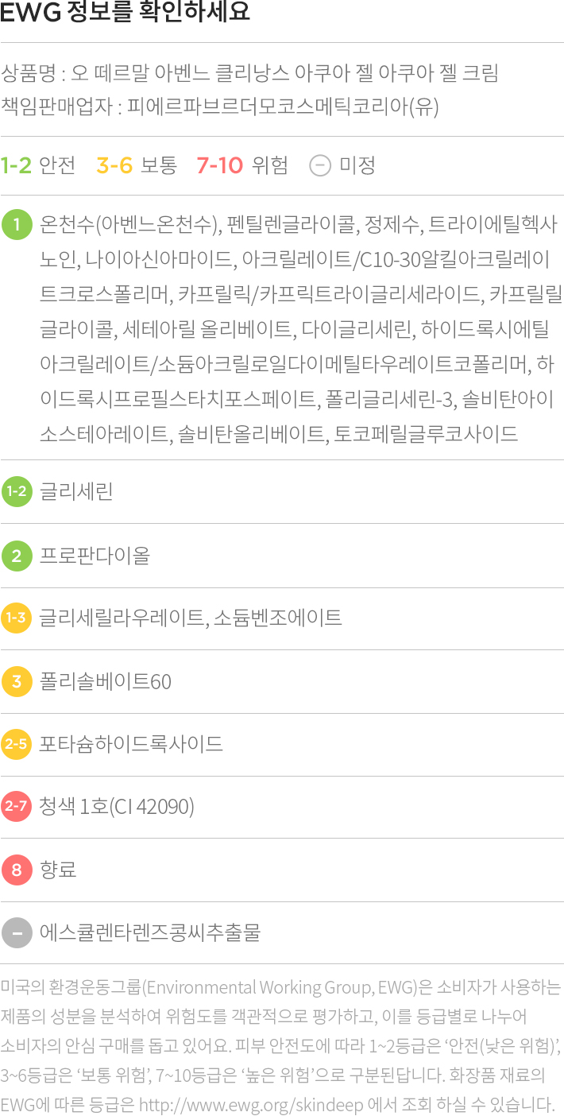Click the yellow 1-3 grade badge
This screenshot has height=1116, width=564.
[17, 618]
